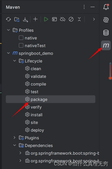Select the deploy lifecycle goal
Image resolution: width=112 pixels, height=169 pixels.
tap(51, 130)
